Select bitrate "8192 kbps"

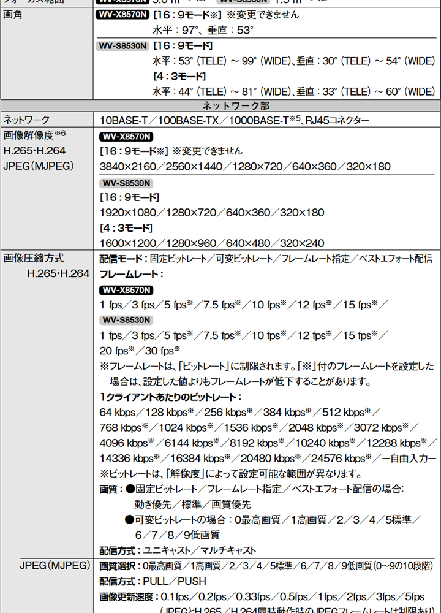tap(254, 443)
